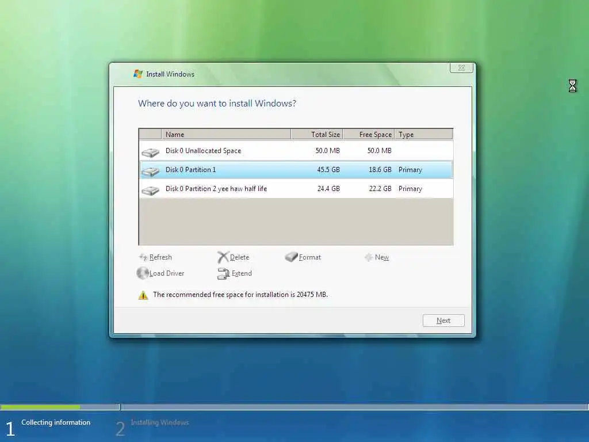Click the Load Driver disc icon
Image resolution: width=589 pixels, height=442 pixels.
click(x=143, y=273)
